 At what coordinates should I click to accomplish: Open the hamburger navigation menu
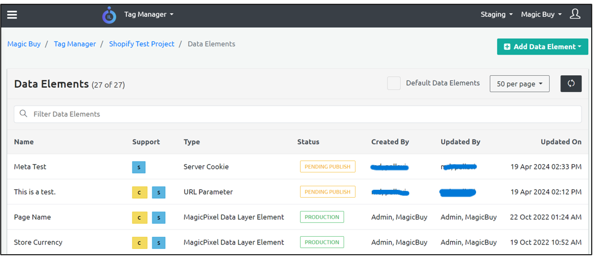(x=12, y=15)
